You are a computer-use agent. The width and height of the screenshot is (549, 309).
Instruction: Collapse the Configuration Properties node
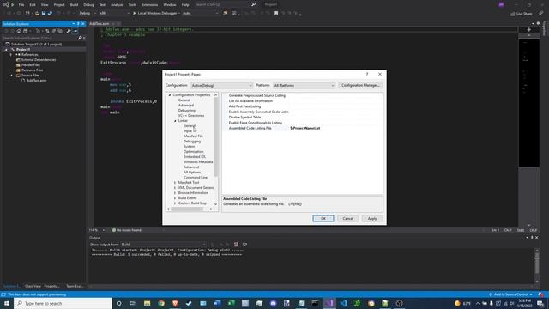pyautogui.click(x=170, y=95)
